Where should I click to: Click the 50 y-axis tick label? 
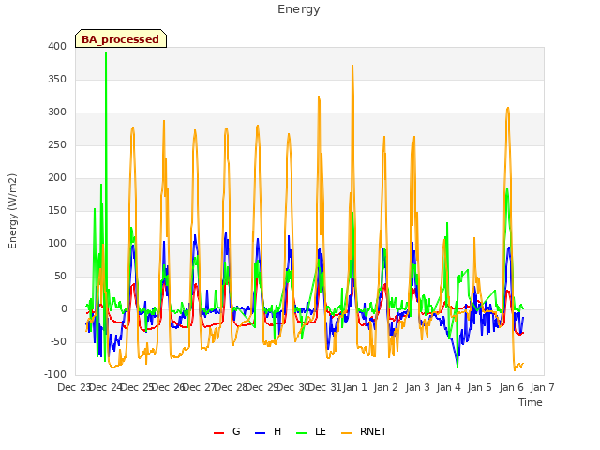click(x=60, y=277)
